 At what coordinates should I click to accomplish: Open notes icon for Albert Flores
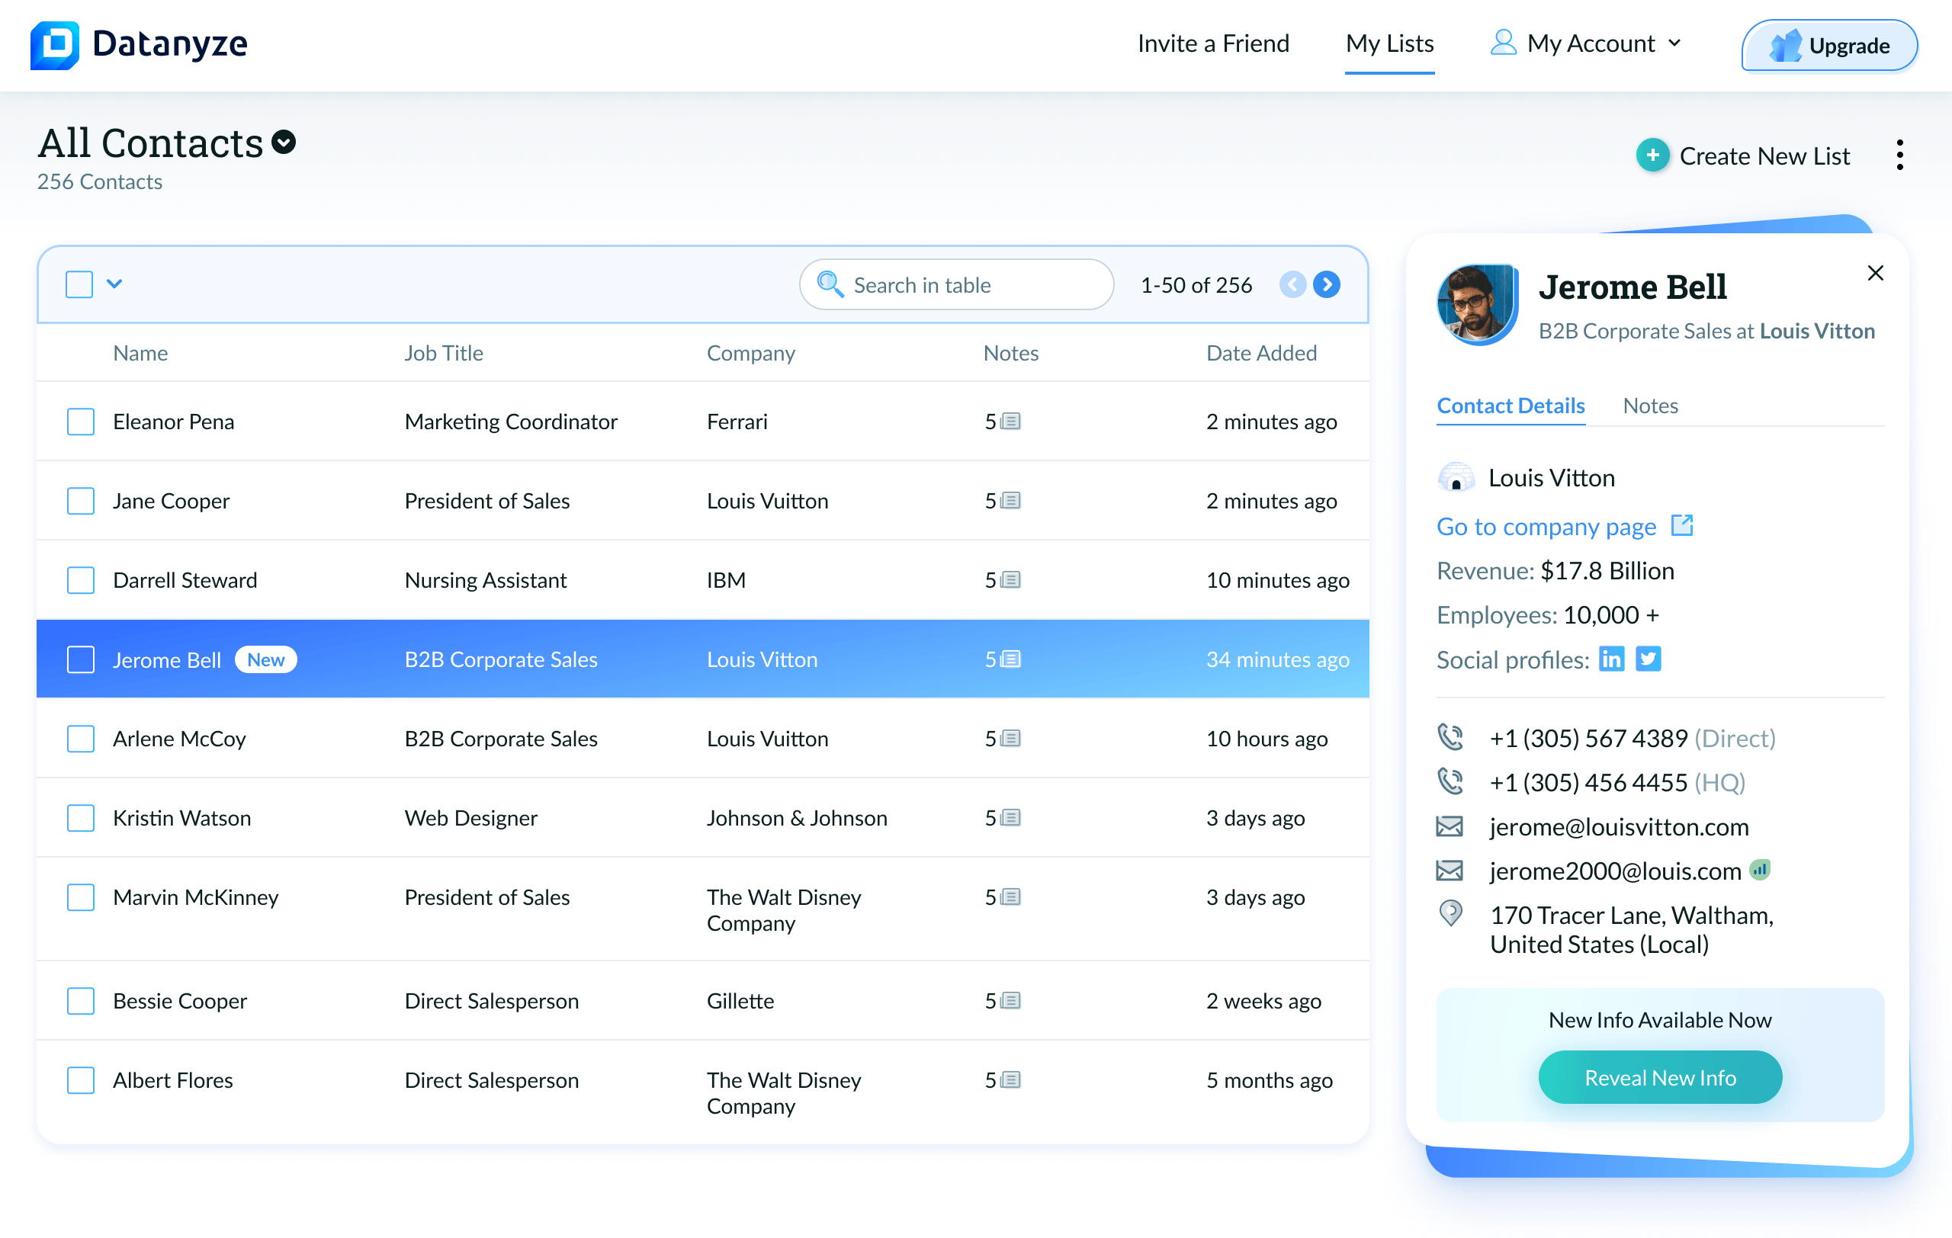[1010, 1081]
